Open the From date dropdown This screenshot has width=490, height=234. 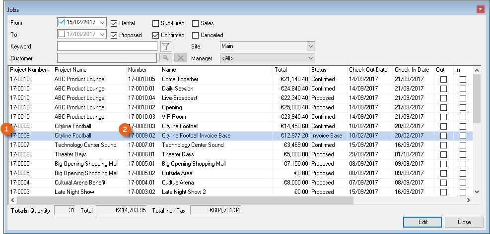[x=102, y=22]
